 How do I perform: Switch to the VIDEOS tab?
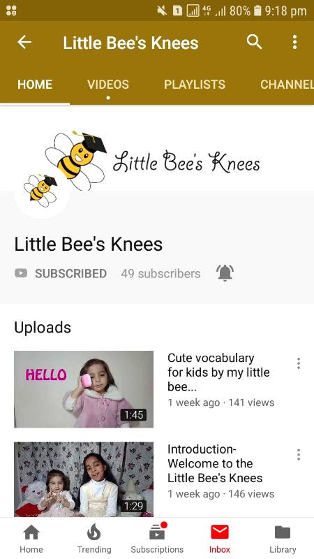[x=108, y=85]
